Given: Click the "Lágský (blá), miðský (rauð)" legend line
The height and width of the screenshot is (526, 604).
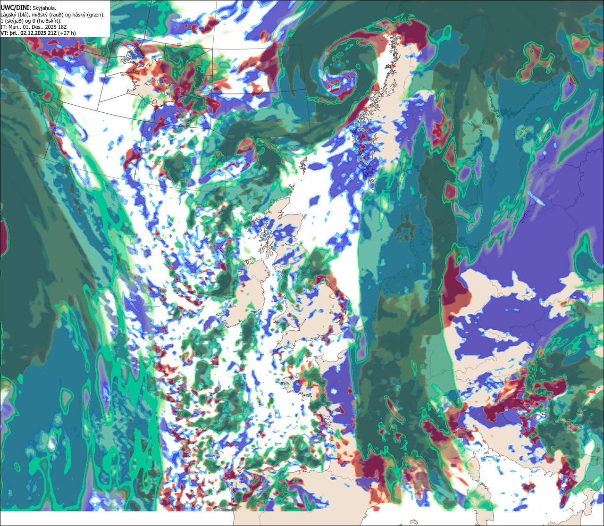Looking at the screenshot, I should tap(53, 15).
